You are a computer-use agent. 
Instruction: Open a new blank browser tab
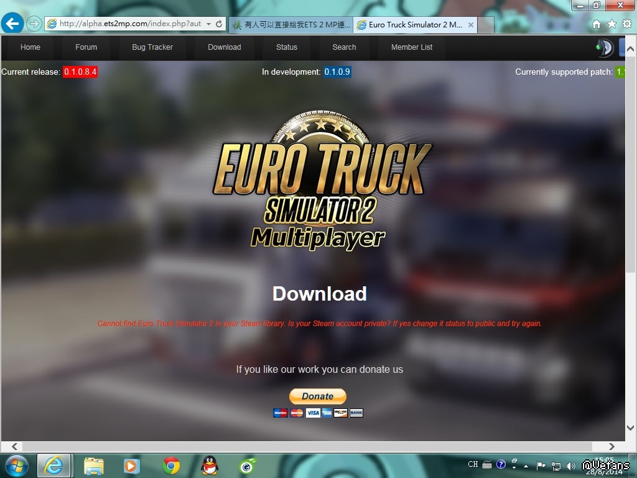point(486,25)
